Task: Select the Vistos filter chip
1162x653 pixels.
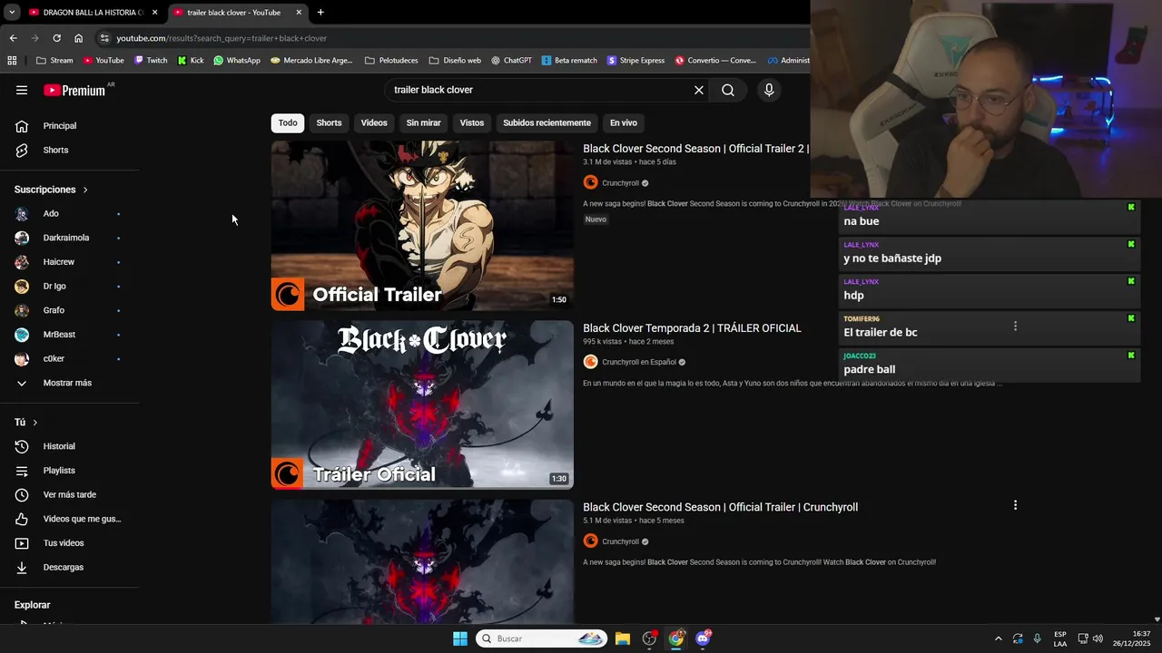Action: click(472, 123)
